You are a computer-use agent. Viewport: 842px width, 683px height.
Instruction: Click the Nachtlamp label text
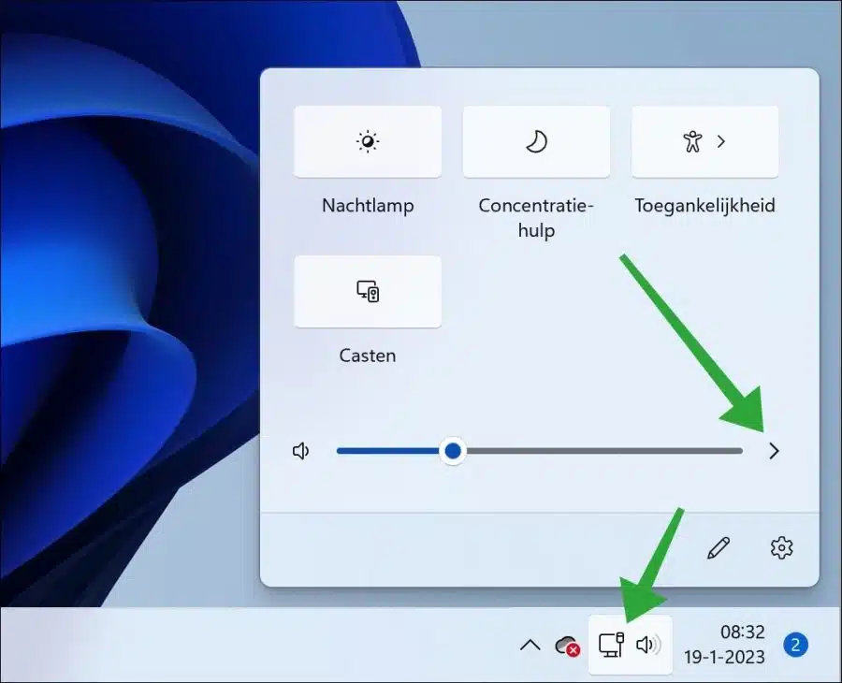(368, 206)
